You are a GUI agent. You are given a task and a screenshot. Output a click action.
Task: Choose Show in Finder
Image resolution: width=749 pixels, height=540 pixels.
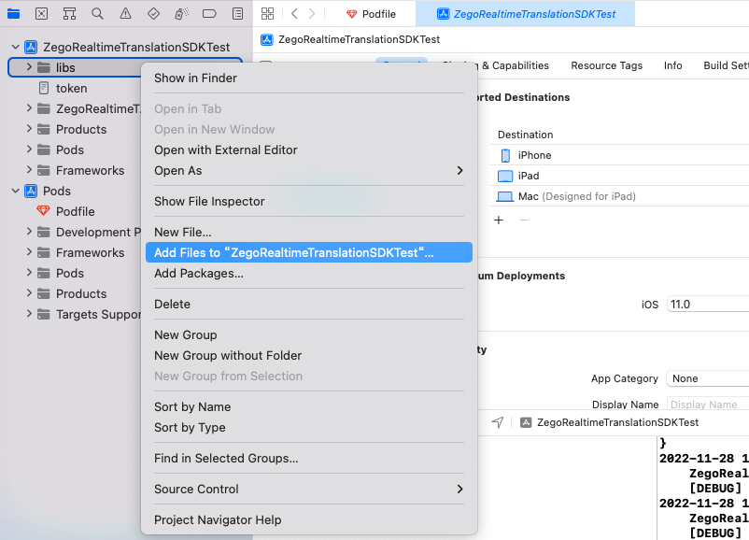308,78
